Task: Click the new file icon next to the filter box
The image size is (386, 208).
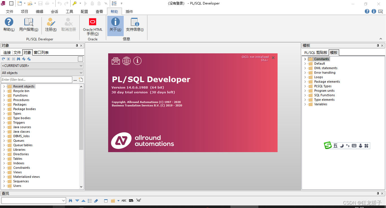Action: (81, 80)
